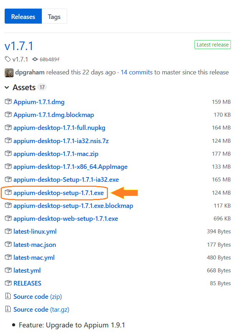Click package icon beside Appium-1.7.1.dmg.blockmap

8,115
